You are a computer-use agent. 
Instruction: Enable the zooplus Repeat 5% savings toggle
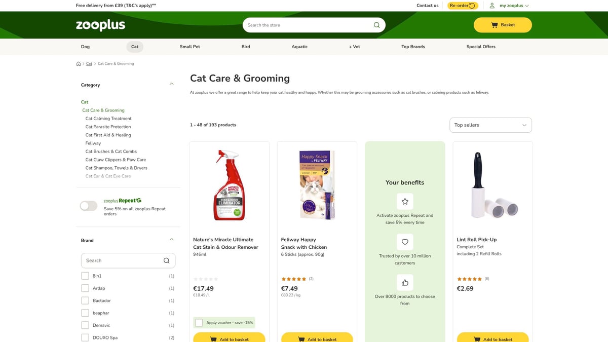pos(88,206)
